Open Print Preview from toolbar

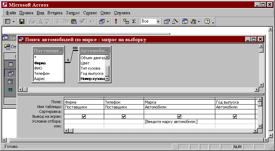pos(40,21)
